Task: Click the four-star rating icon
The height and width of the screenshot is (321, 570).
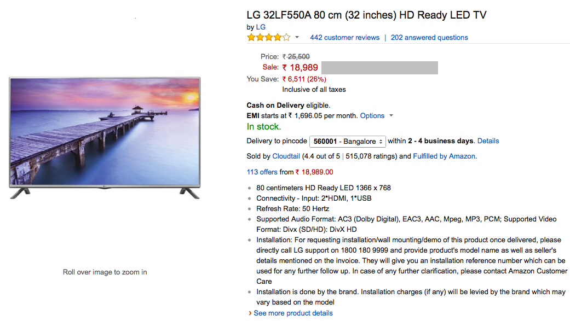Action: coord(269,38)
